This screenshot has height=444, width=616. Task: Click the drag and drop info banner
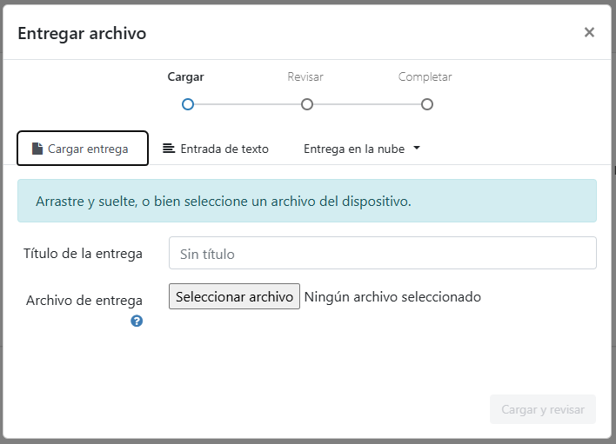[x=307, y=201]
